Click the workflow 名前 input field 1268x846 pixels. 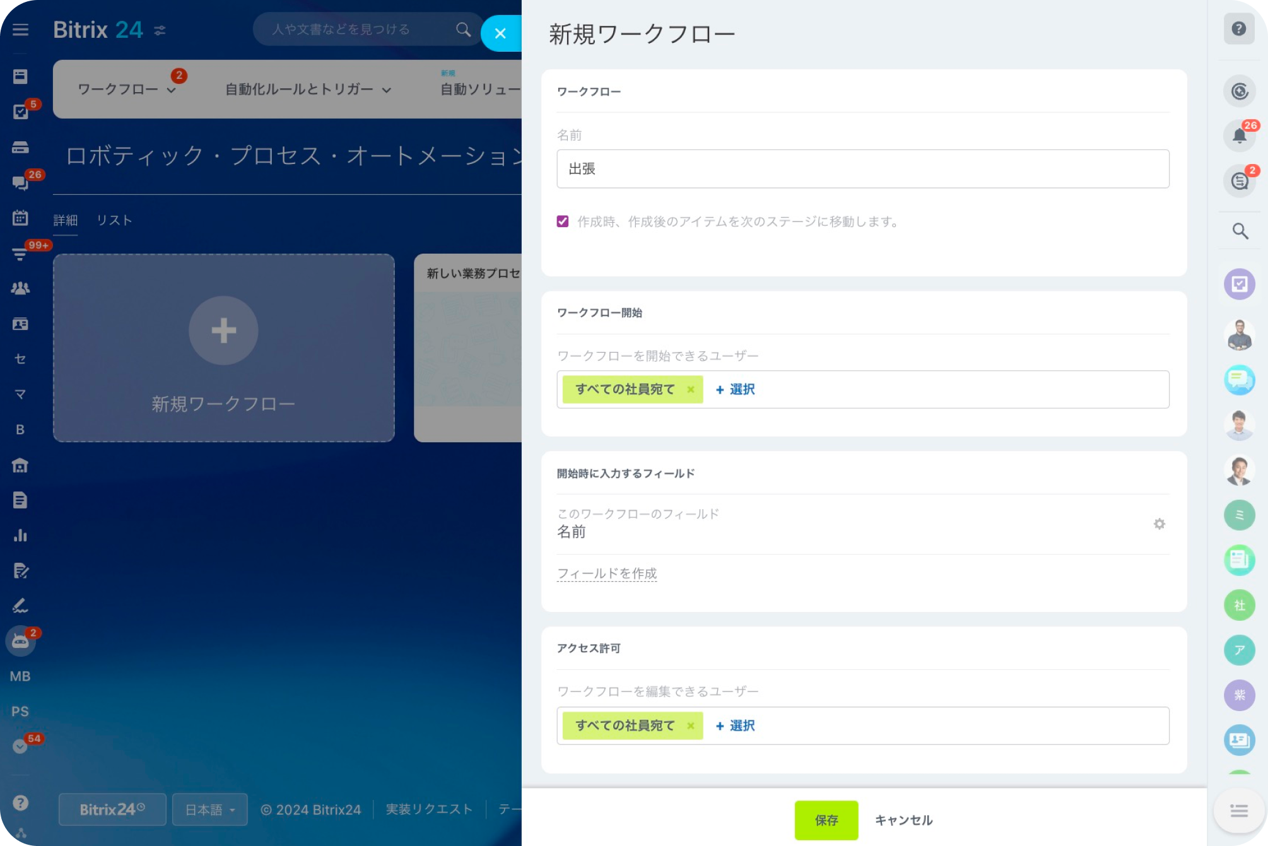coord(862,169)
